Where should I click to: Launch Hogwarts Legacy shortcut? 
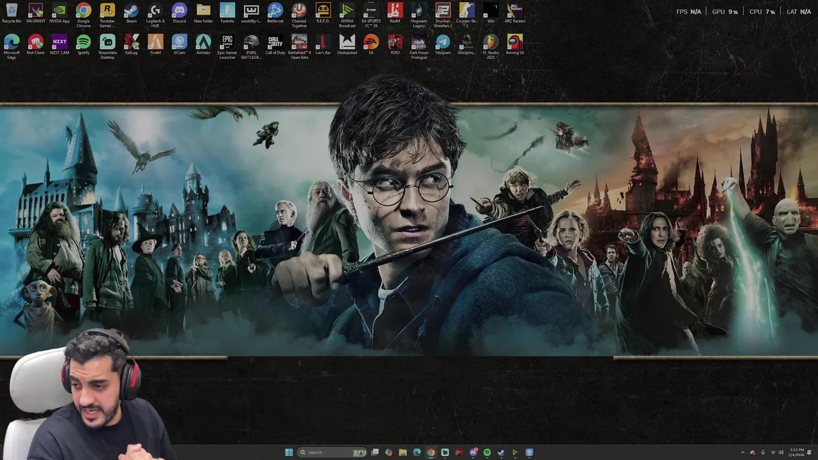tap(419, 15)
